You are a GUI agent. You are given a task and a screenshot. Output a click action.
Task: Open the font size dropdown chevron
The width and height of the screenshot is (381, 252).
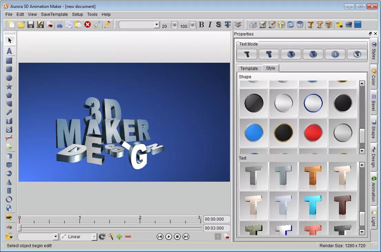[174, 24]
